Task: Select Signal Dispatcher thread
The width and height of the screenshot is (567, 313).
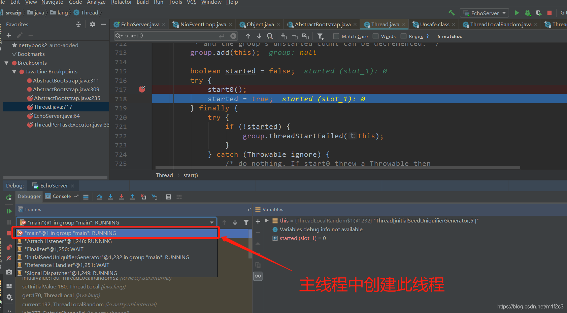Action: [x=116, y=273]
